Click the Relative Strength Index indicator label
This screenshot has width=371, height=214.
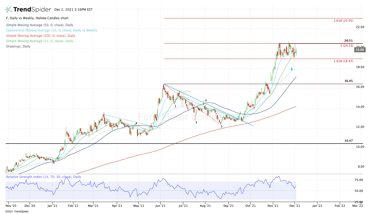[43, 177]
